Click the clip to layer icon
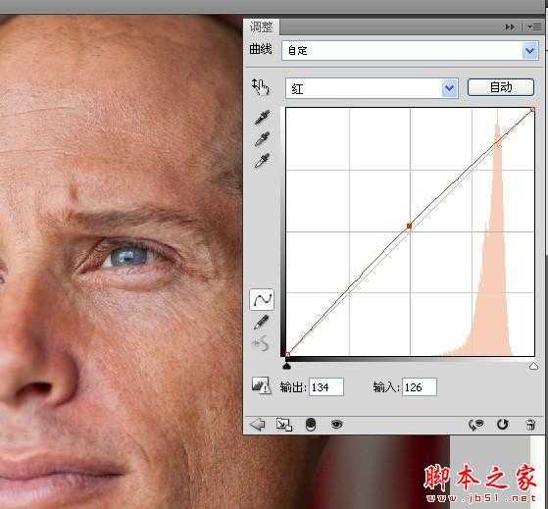548x509 pixels. coord(284,425)
